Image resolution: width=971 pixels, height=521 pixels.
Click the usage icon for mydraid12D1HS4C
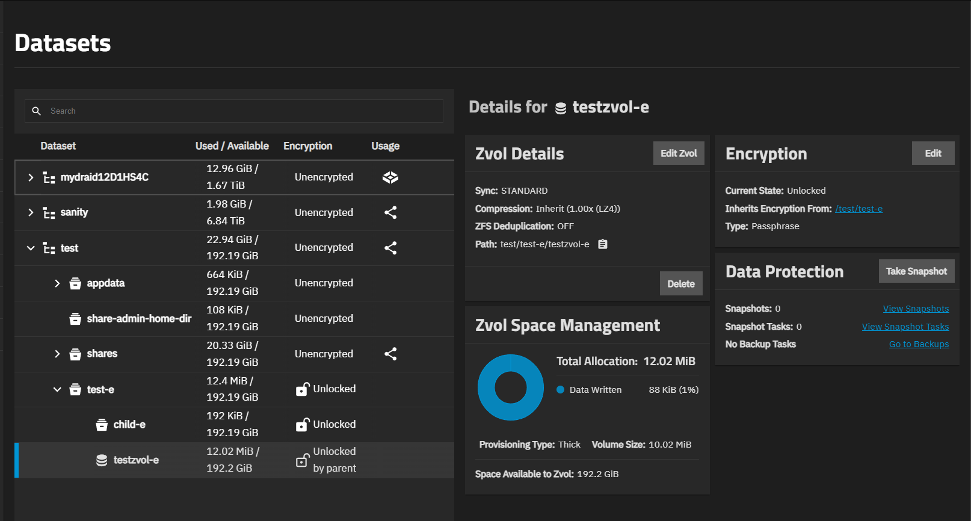click(390, 177)
